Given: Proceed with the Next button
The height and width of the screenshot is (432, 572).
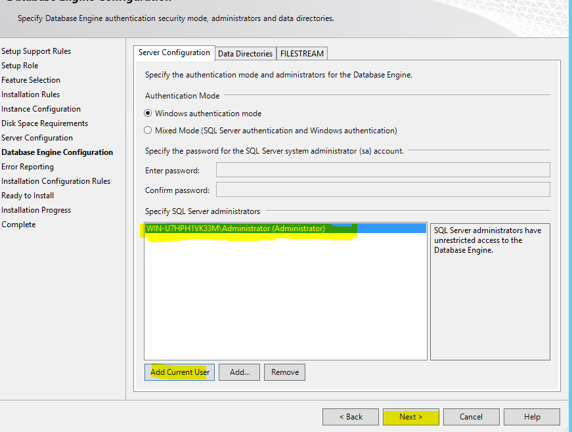Looking at the screenshot, I should click(411, 417).
